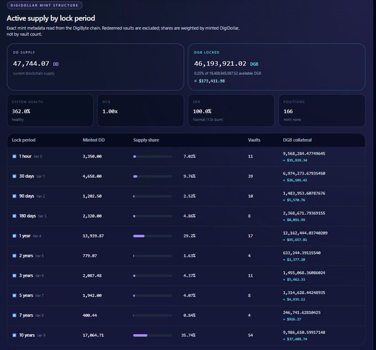Click the 7.02% supply share

coord(190,156)
